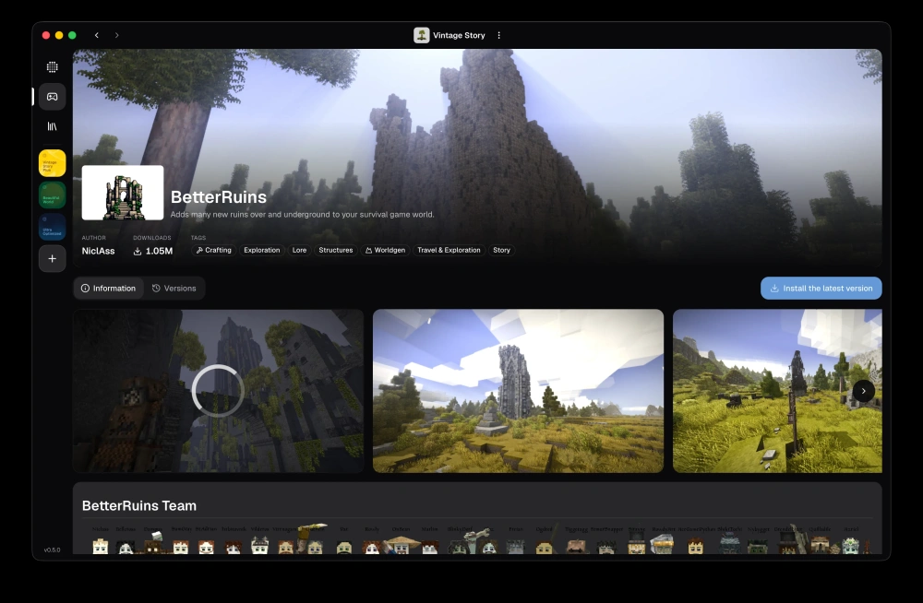
Task: Open the Vintage Story Plus yellow modpack tile
Action: click(x=53, y=163)
